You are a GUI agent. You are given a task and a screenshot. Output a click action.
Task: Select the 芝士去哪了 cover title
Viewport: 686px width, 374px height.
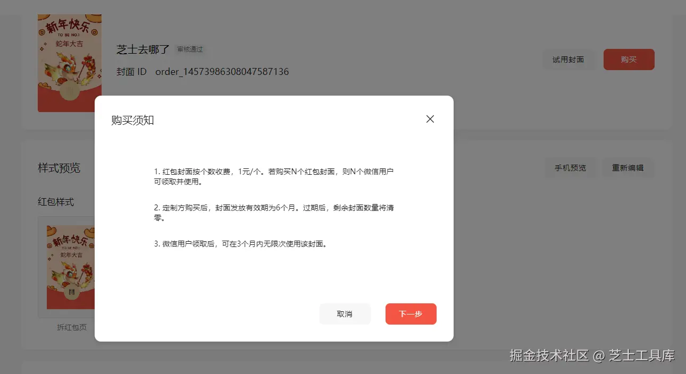142,49
